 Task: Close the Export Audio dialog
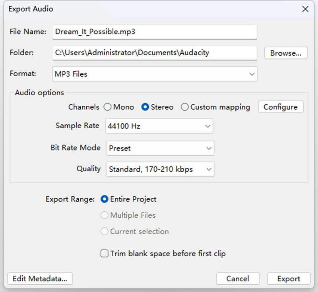coord(305,9)
